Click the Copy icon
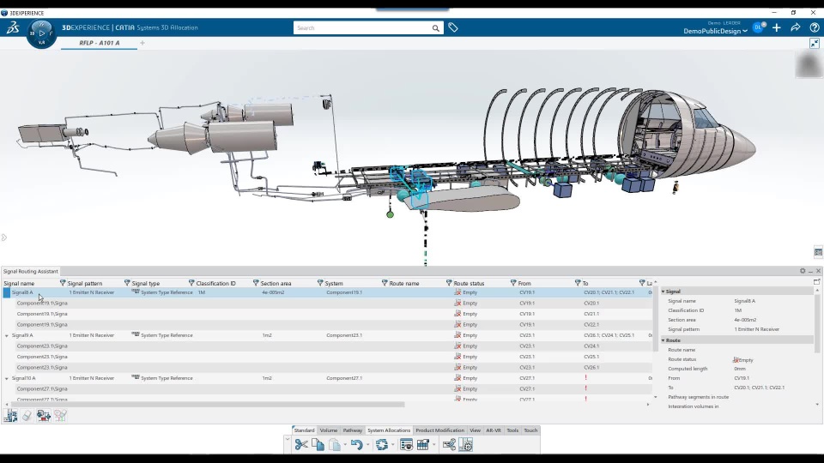 [x=318, y=445]
